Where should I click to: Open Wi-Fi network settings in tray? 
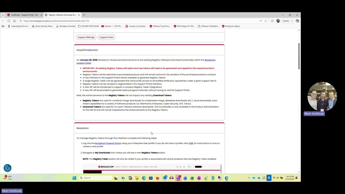[274, 178]
